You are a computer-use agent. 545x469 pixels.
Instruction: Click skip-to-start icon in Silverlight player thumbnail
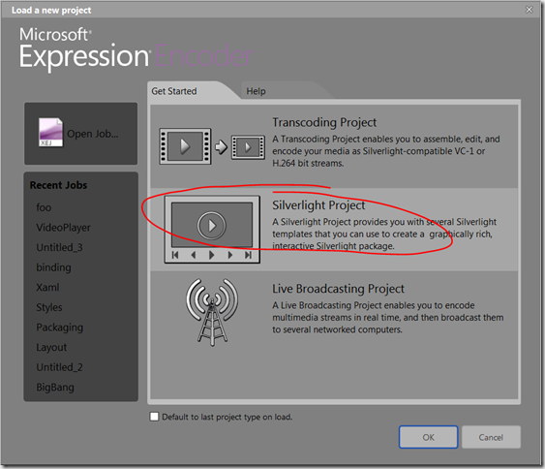(175, 255)
